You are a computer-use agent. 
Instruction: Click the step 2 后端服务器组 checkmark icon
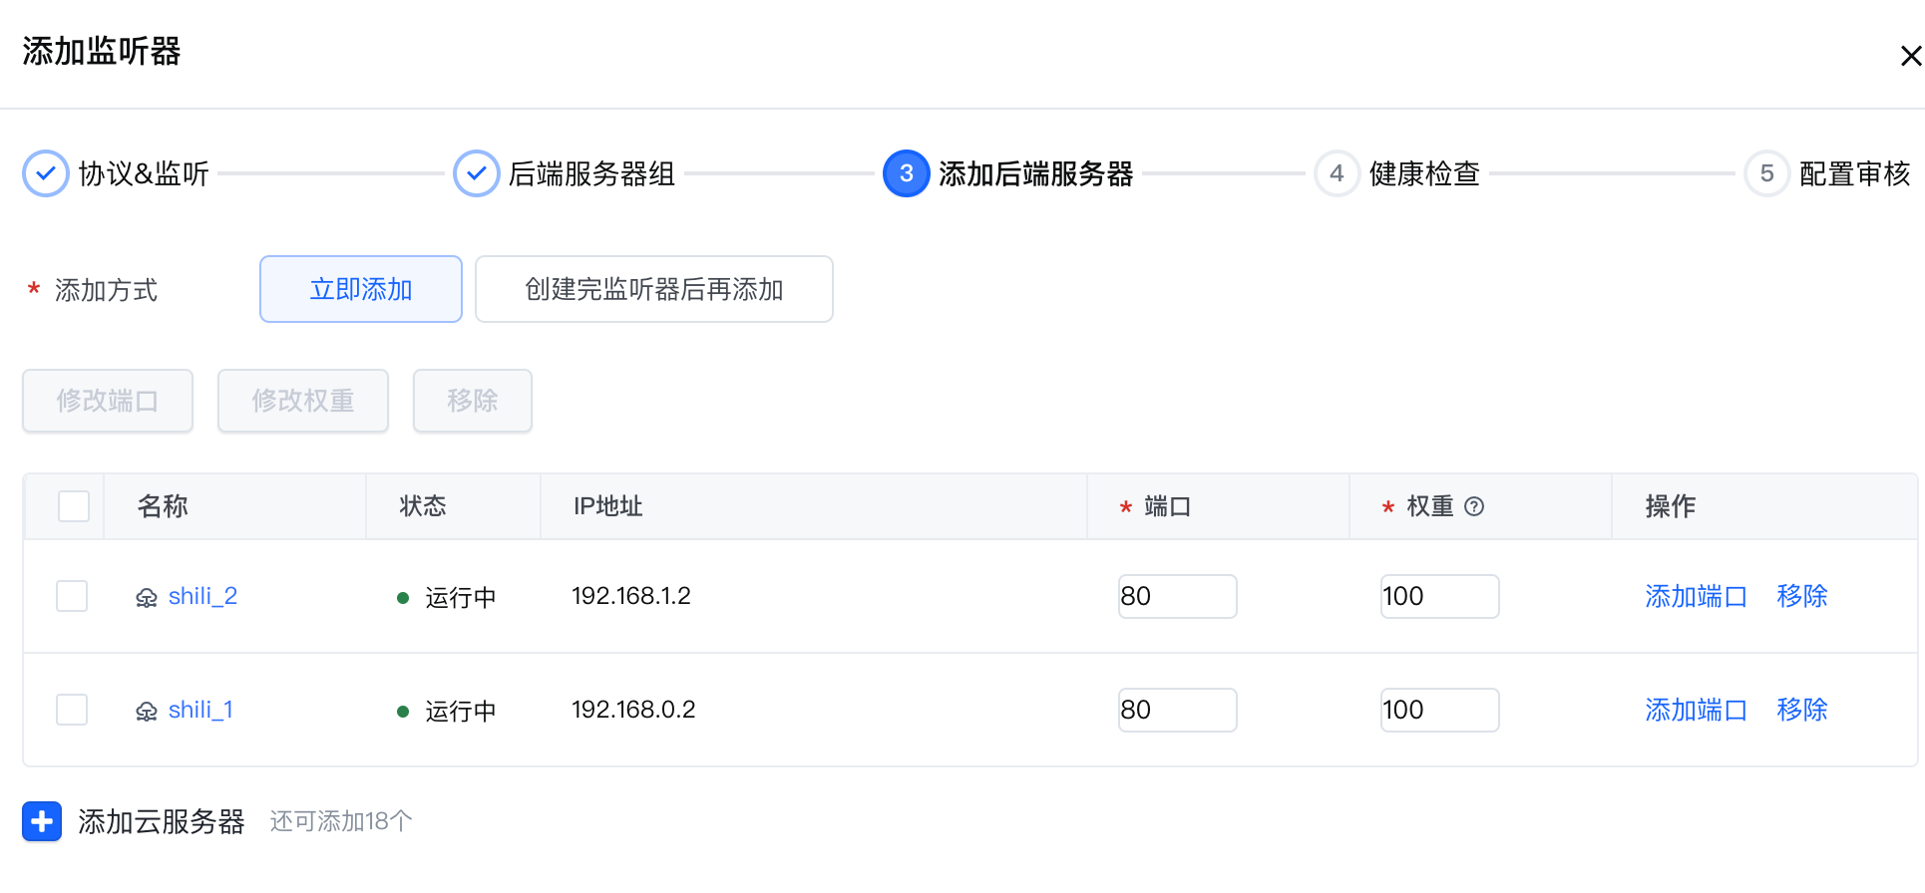coord(477,173)
